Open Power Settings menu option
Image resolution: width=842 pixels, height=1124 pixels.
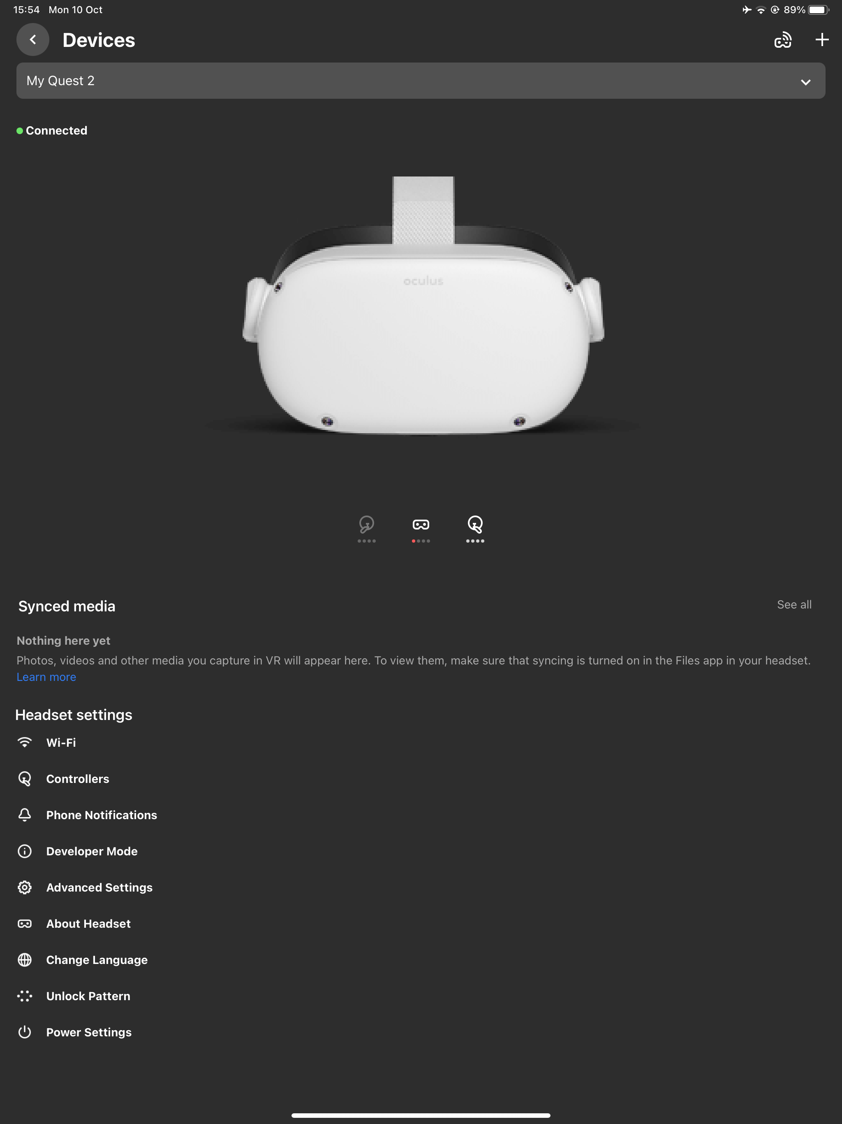pyautogui.click(x=88, y=1032)
